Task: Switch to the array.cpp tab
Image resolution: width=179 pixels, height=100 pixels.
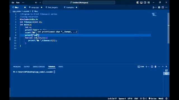Action: (x=35, y=7)
